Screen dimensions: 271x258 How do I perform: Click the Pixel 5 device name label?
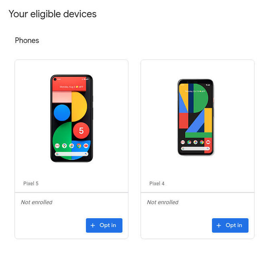point(31,183)
